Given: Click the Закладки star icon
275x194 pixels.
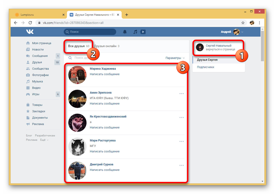Looking at the screenshot, I should [x=28, y=111].
